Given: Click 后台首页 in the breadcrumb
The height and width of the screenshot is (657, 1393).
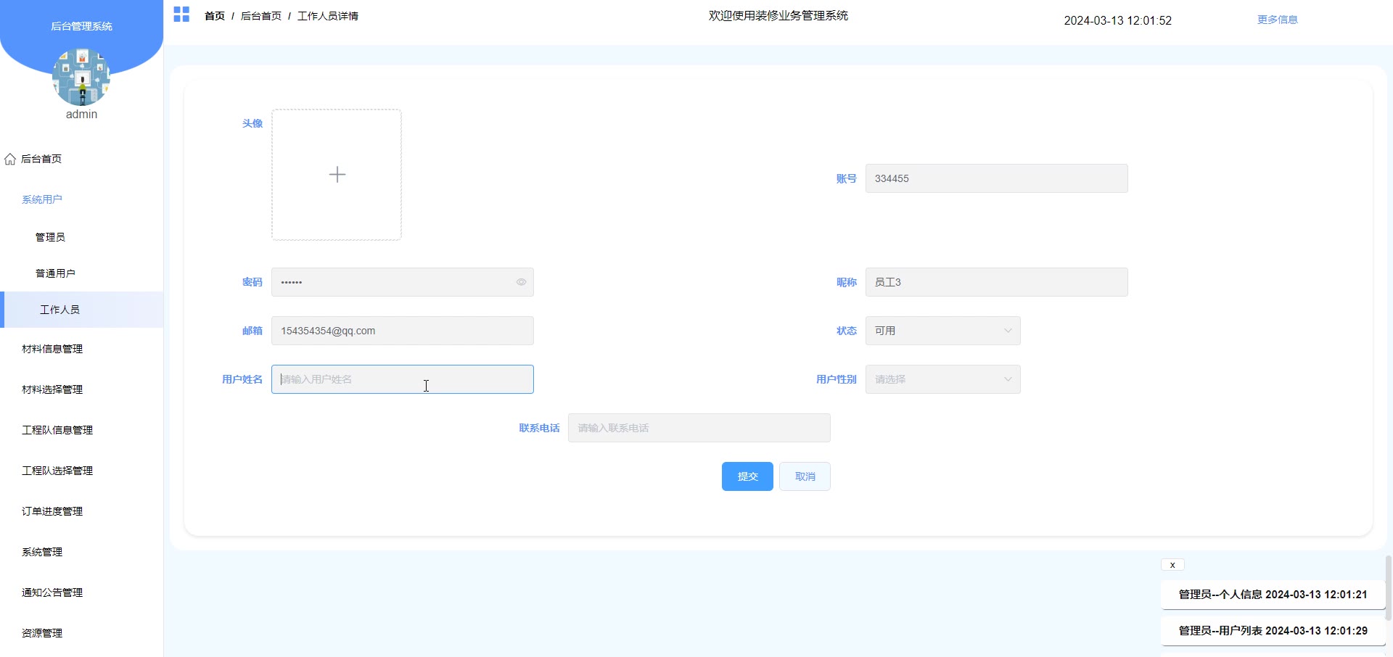Looking at the screenshot, I should click(x=261, y=16).
